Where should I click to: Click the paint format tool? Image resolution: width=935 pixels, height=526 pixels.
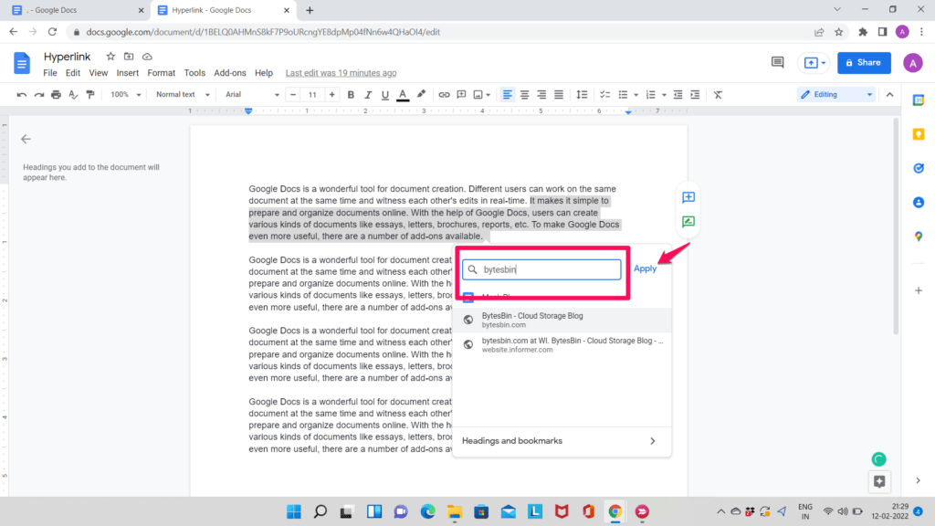[x=89, y=94]
